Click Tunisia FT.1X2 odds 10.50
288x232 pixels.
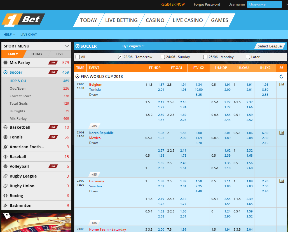[x=199, y=90]
